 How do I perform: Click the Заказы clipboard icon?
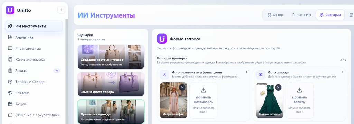point(10,71)
